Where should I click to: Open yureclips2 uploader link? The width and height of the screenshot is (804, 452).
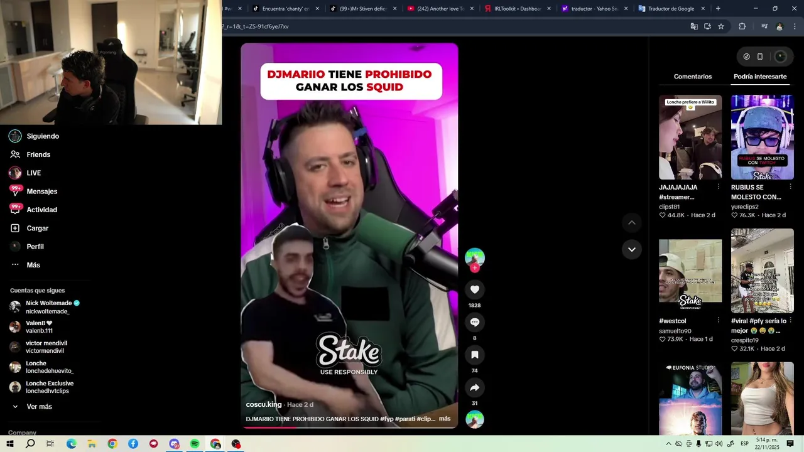tap(745, 207)
